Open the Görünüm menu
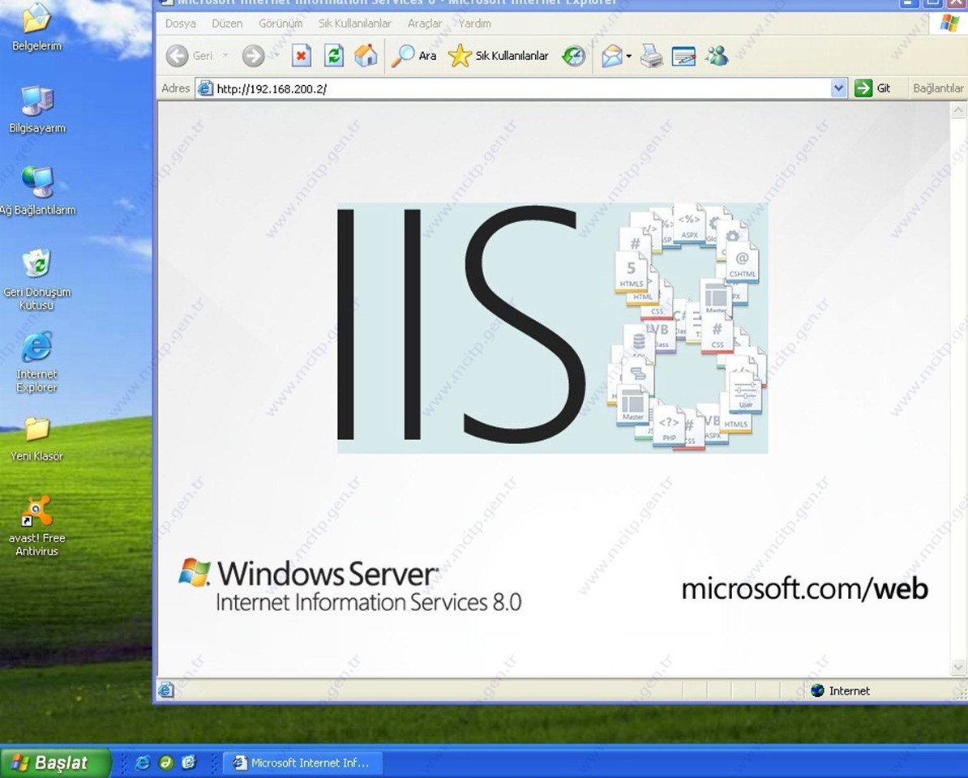This screenshot has width=968, height=778. coord(281,24)
